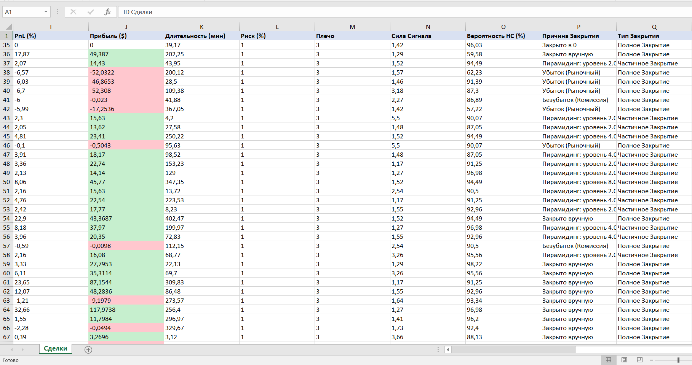Select column J header
Viewport: 692px width, 365px height.
coord(126,27)
